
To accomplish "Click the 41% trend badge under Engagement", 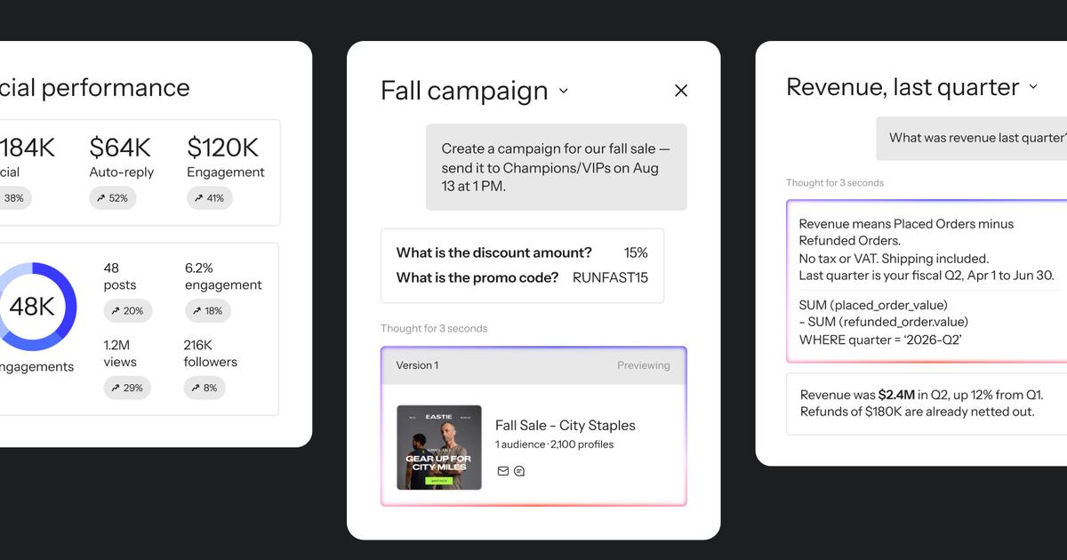I will click(210, 198).
